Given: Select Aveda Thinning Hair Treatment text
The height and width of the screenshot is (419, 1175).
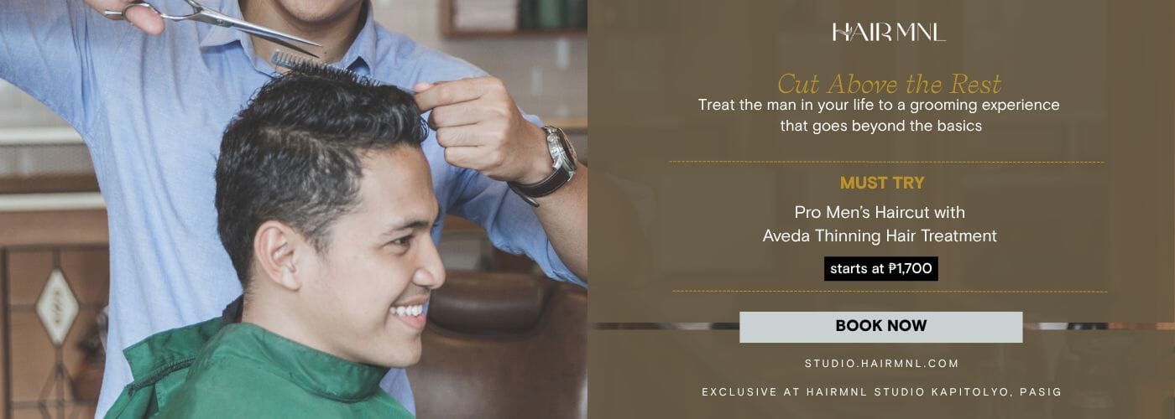Looking at the screenshot, I should coord(880,236).
